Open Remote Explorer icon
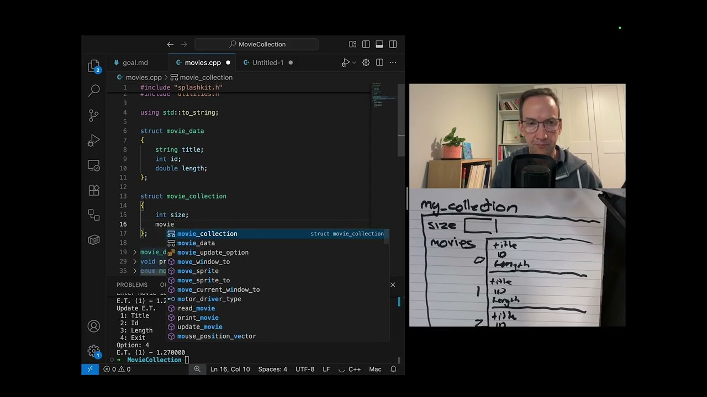 click(94, 165)
